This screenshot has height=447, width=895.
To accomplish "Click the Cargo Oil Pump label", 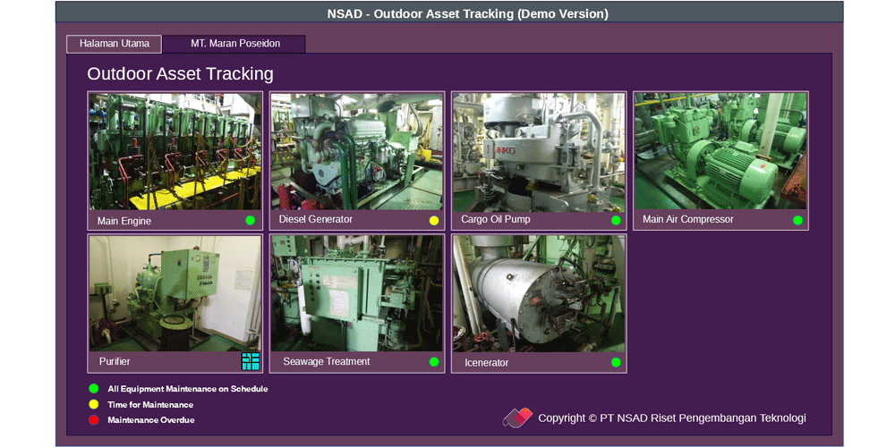I will point(496,219).
